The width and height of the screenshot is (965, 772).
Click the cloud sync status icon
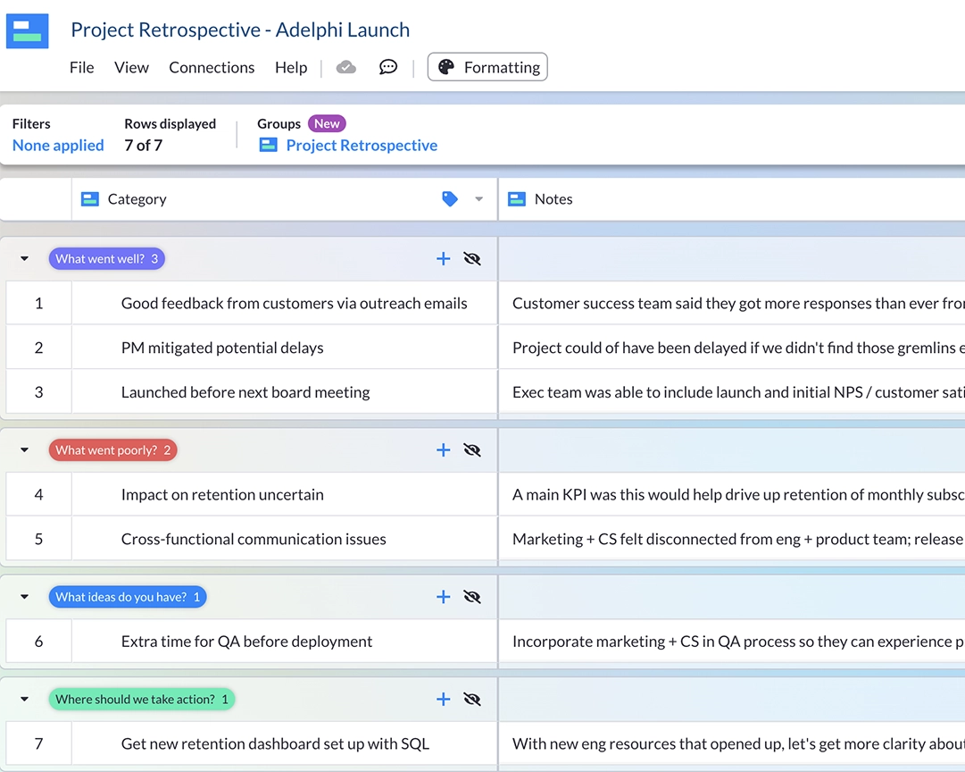tap(345, 67)
